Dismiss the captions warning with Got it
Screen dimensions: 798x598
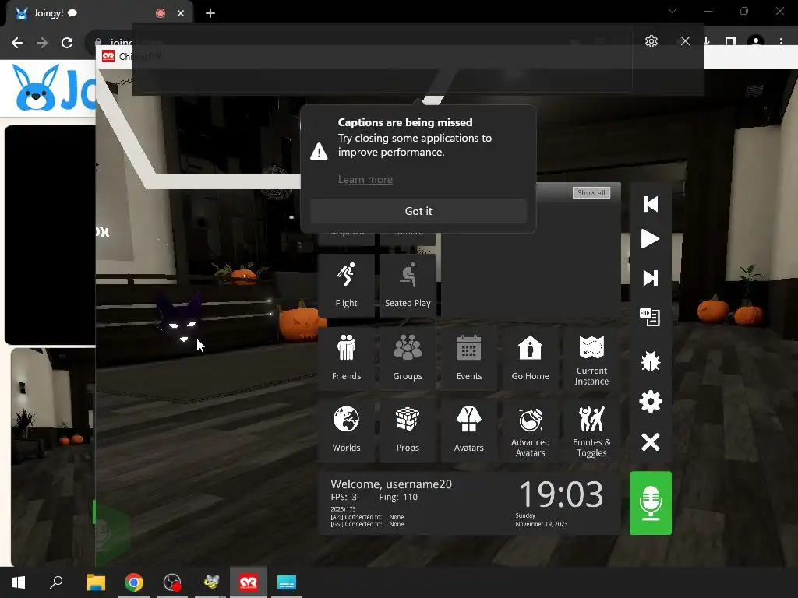(x=418, y=211)
